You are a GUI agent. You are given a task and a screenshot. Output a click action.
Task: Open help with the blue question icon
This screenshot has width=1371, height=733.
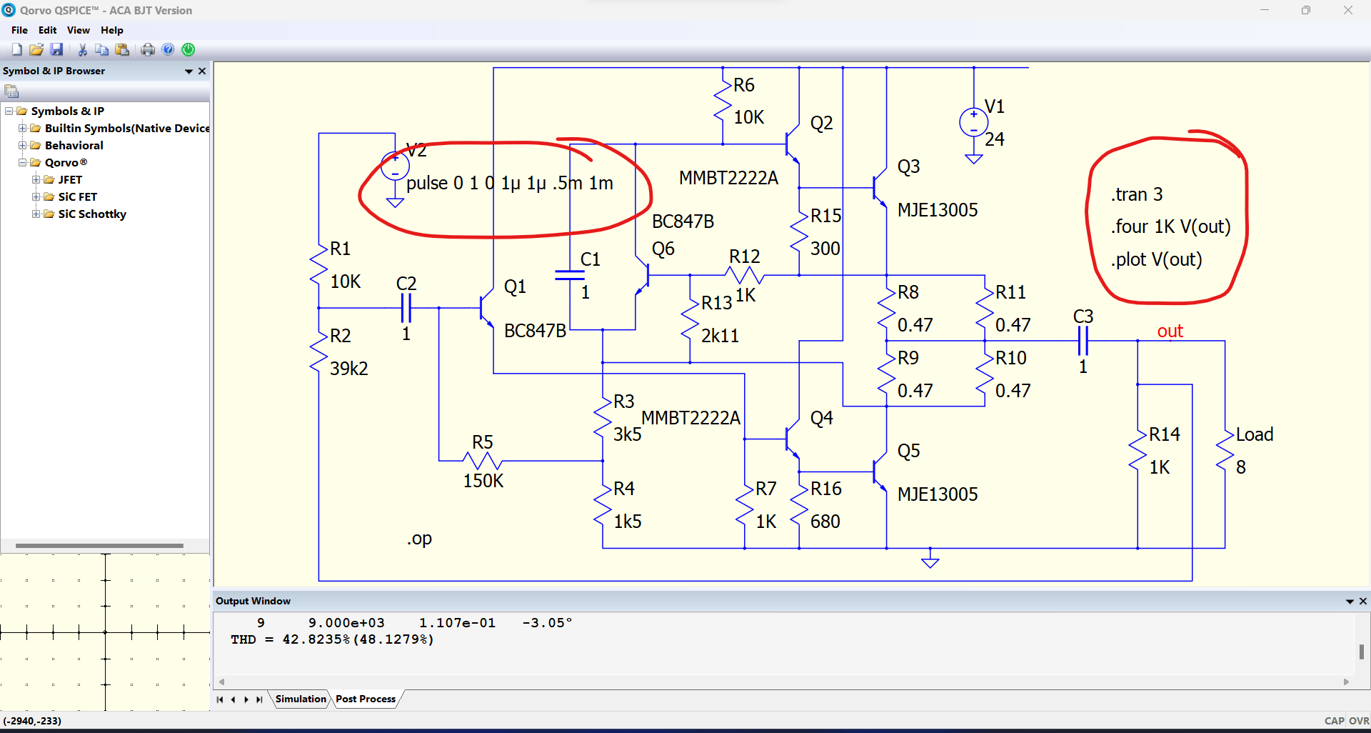(x=168, y=49)
